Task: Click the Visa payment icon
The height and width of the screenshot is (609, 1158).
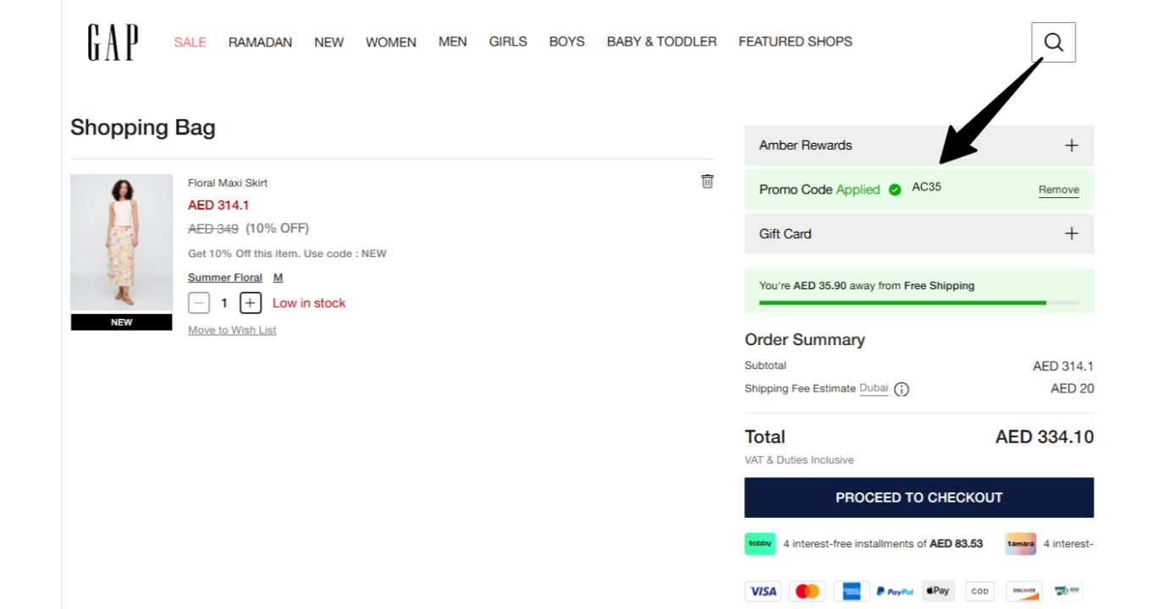Action: pos(764,591)
